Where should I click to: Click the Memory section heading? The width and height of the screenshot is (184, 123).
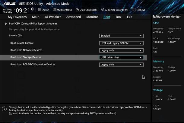159,61
